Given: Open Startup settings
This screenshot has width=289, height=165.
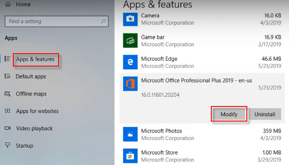Looking at the screenshot, I should 24,145.
